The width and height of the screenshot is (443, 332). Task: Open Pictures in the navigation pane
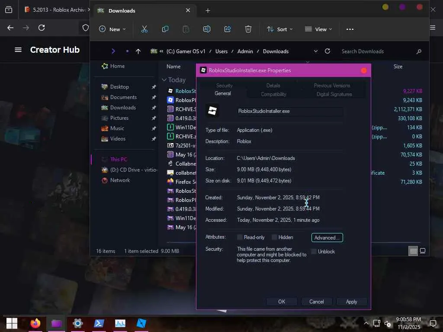pos(119,118)
